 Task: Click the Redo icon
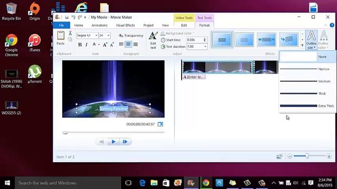[80, 17]
